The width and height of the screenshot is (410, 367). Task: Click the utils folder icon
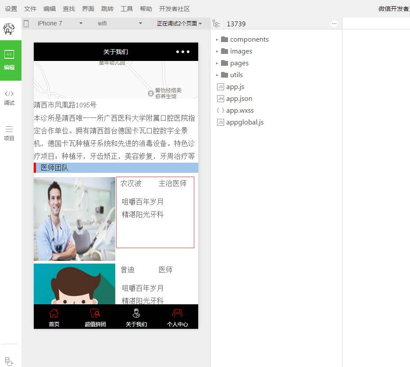click(225, 75)
